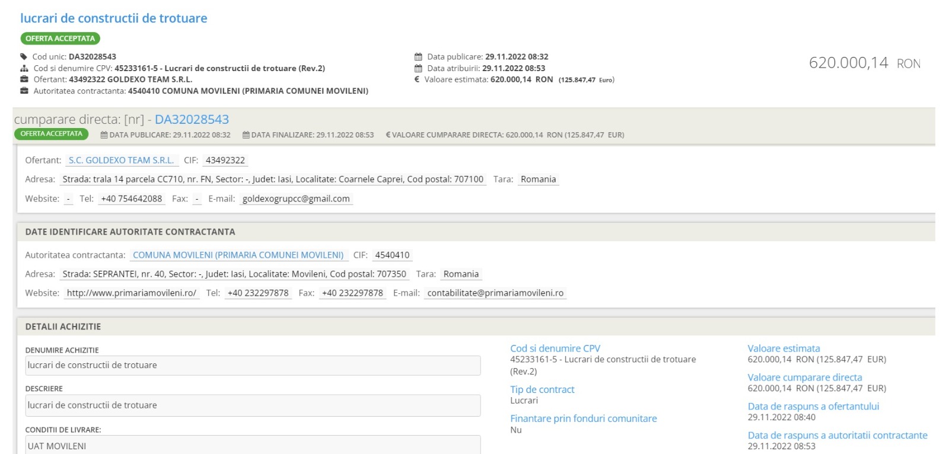
Task: Click the tag icon next to Cod unic
Action: [x=24, y=57]
